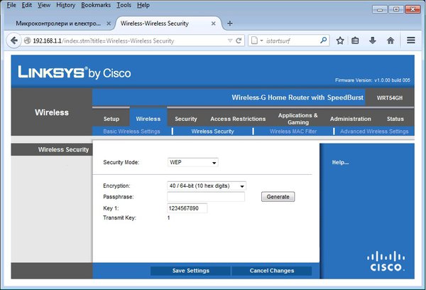Open Wireless MAC Filter subtab
The image size is (426, 290).
[293, 131]
